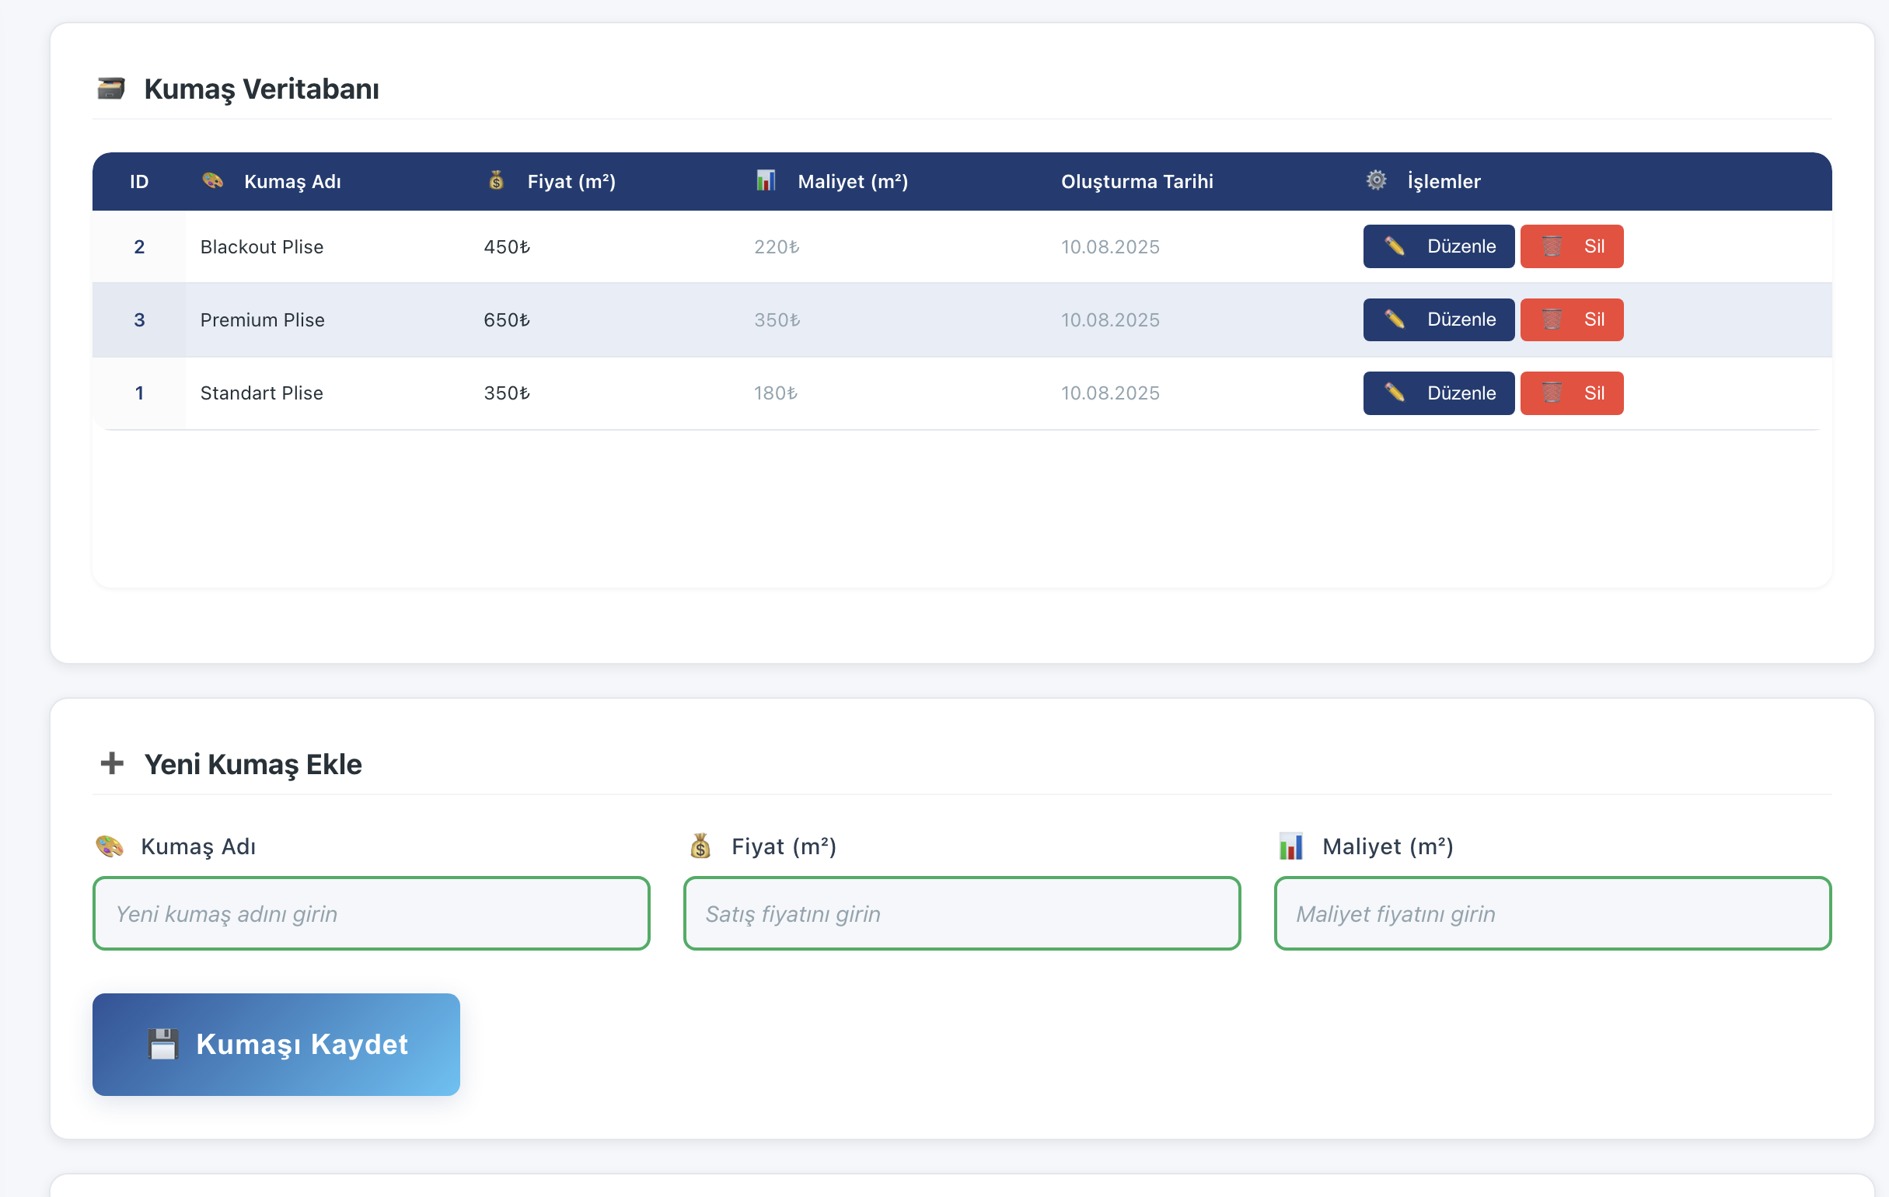Focus the Kumaş Adı input field
This screenshot has width=1889, height=1197.
tap(371, 913)
